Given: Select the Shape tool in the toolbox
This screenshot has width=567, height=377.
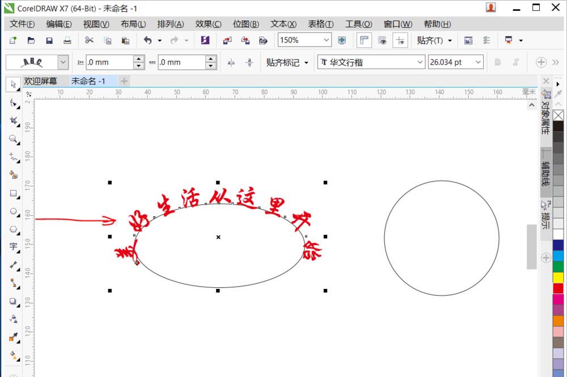Looking at the screenshot, I should click(13, 103).
